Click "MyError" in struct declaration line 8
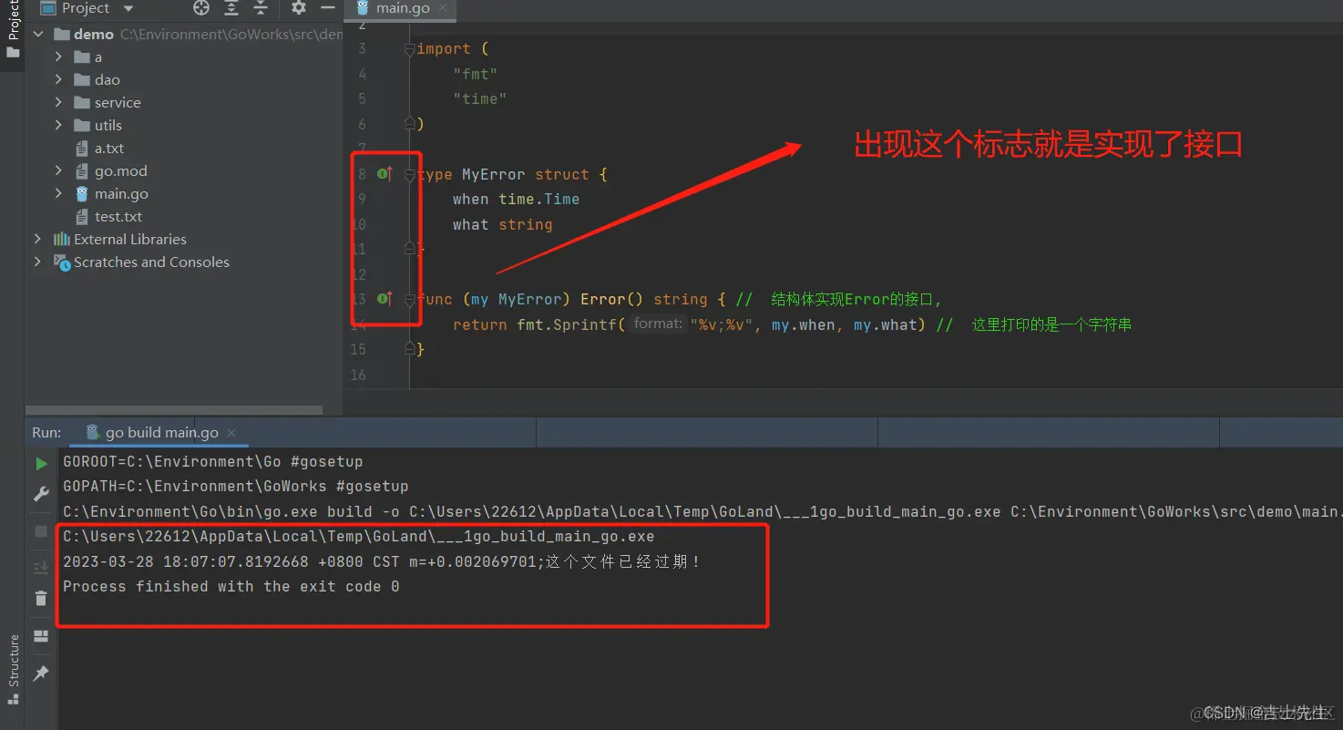The width and height of the screenshot is (1343, 730). [x=493, y=174]
